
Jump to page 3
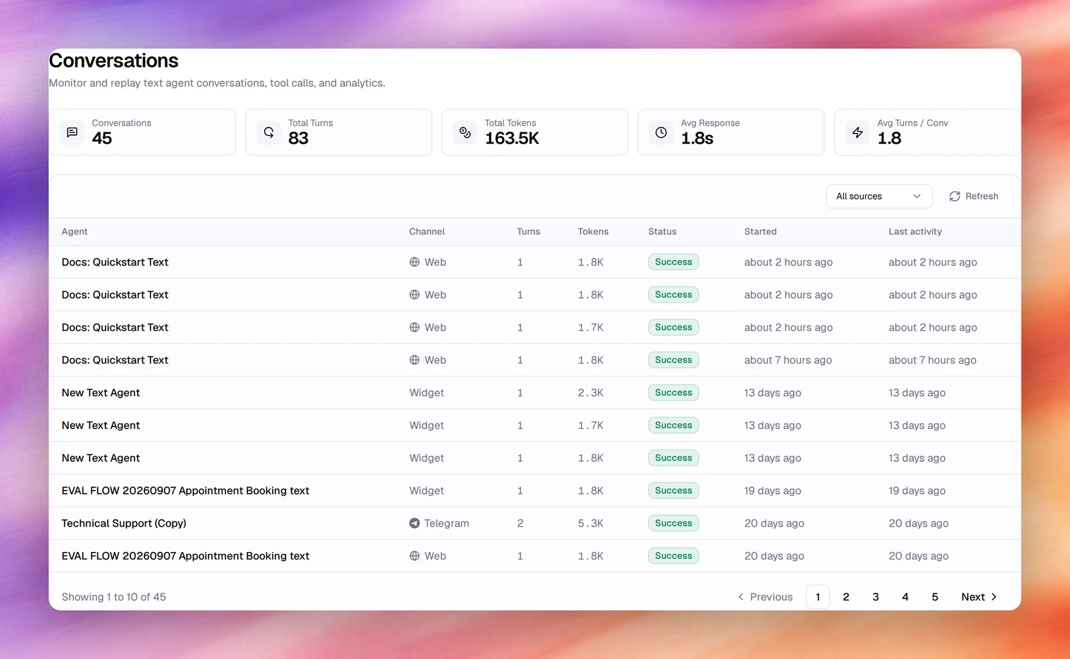875,597
